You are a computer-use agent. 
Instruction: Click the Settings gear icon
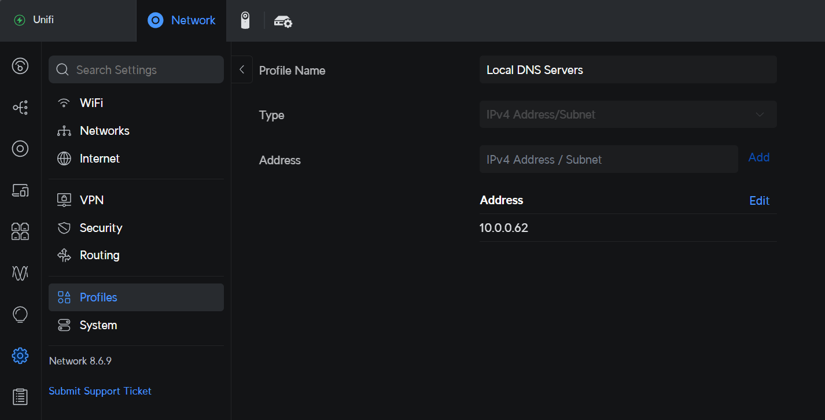(x=20, y=355)
